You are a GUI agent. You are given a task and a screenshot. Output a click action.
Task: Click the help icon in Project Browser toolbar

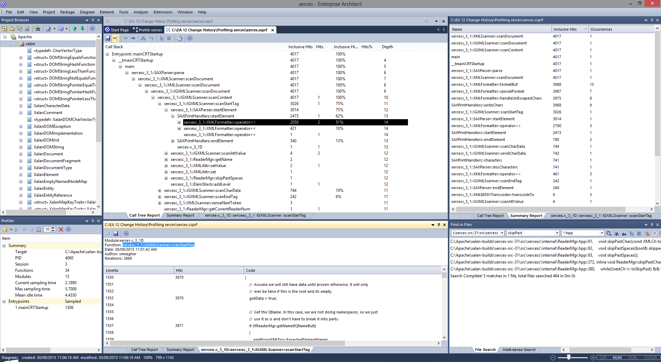pos(92,29)
